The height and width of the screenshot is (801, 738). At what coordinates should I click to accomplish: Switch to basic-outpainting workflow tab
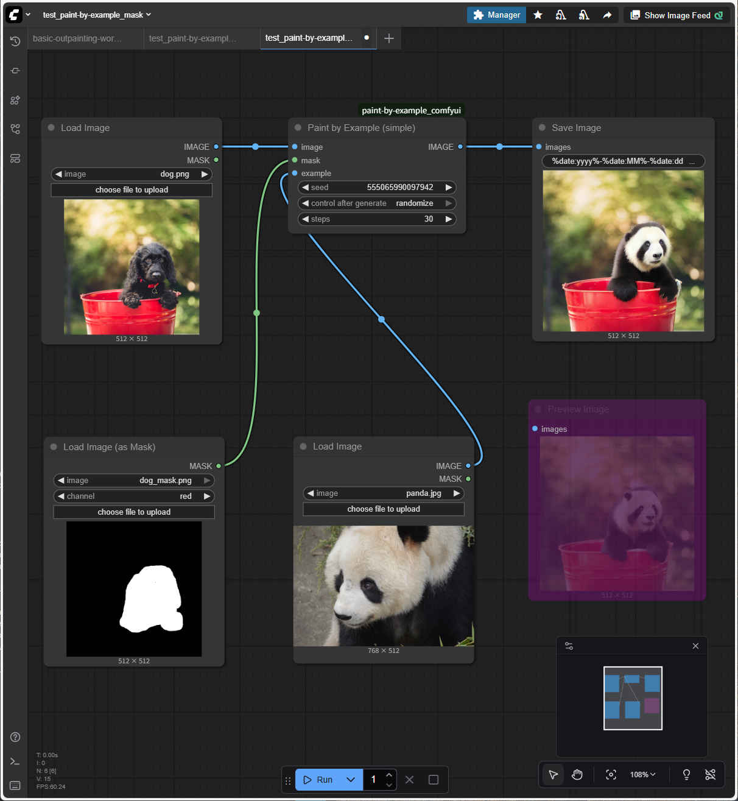(77, 38)
